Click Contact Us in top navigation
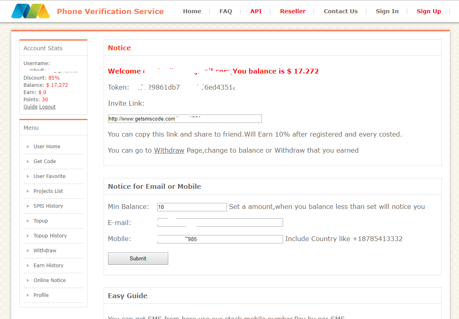 tap(341, 11)
